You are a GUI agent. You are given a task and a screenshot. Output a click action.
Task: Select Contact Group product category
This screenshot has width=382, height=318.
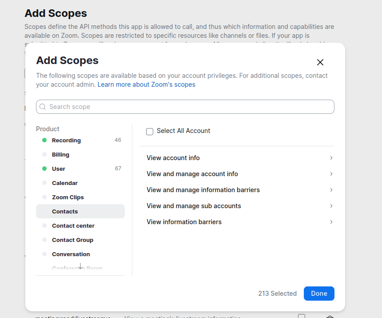click(80, 240)
